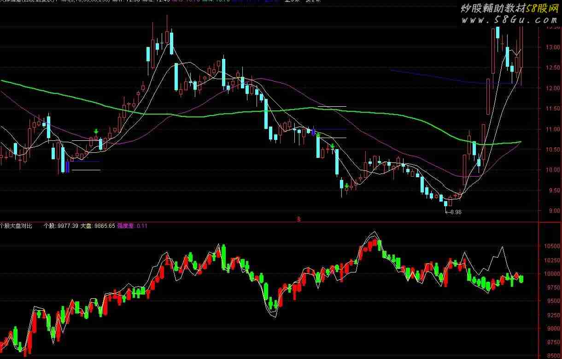Click the small blue candle near 11.00 mid-chart

313,132
